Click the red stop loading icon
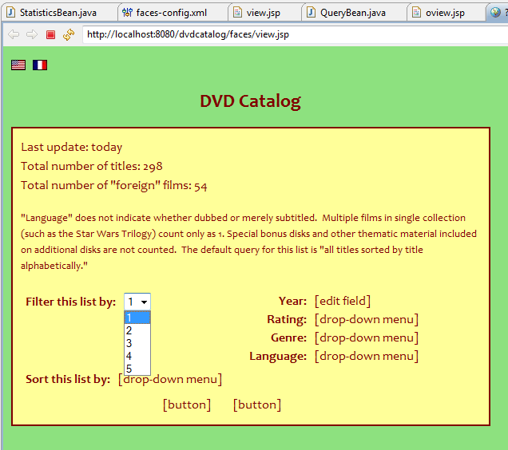 click(50, 34)
